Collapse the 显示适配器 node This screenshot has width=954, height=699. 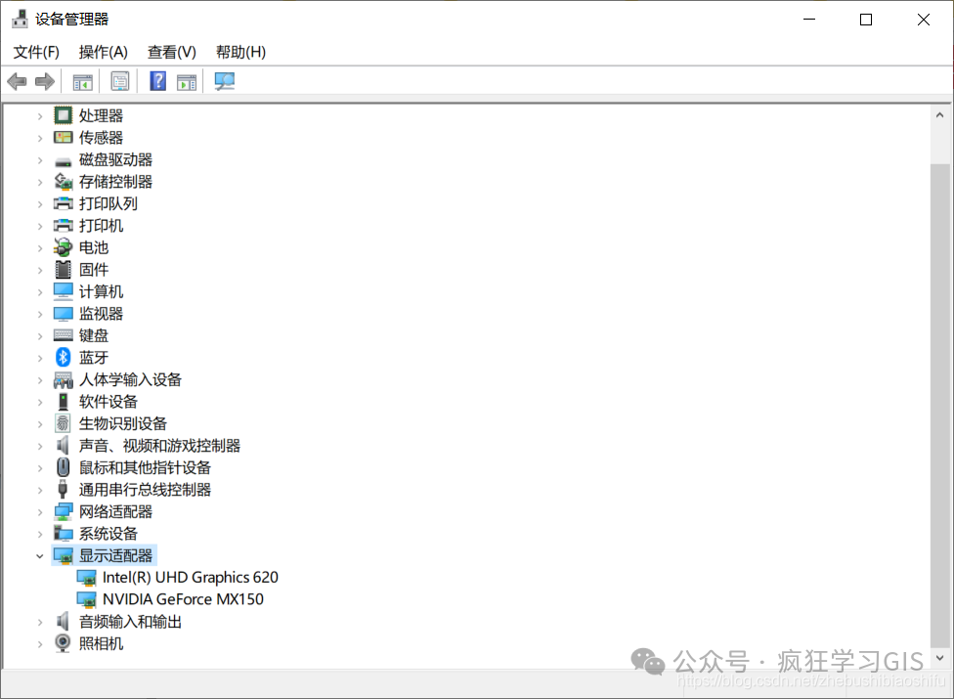[39, 556]
